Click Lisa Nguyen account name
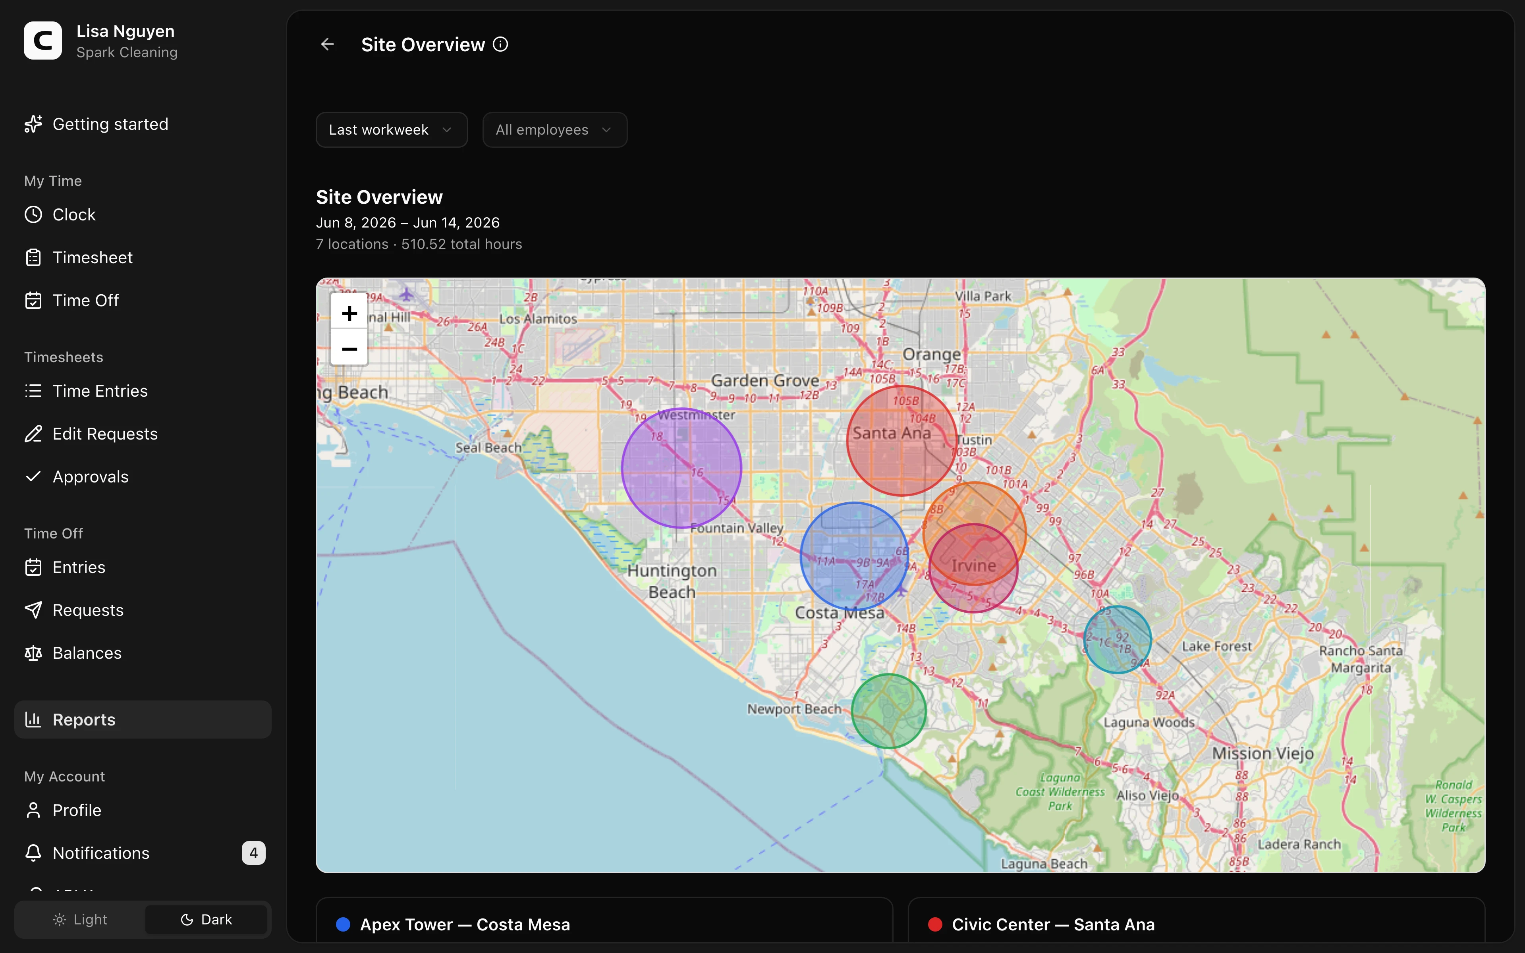Image resolution: width=1525 pixels, height=953 pixels. pos(125,31)
